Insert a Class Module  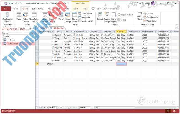151,17
